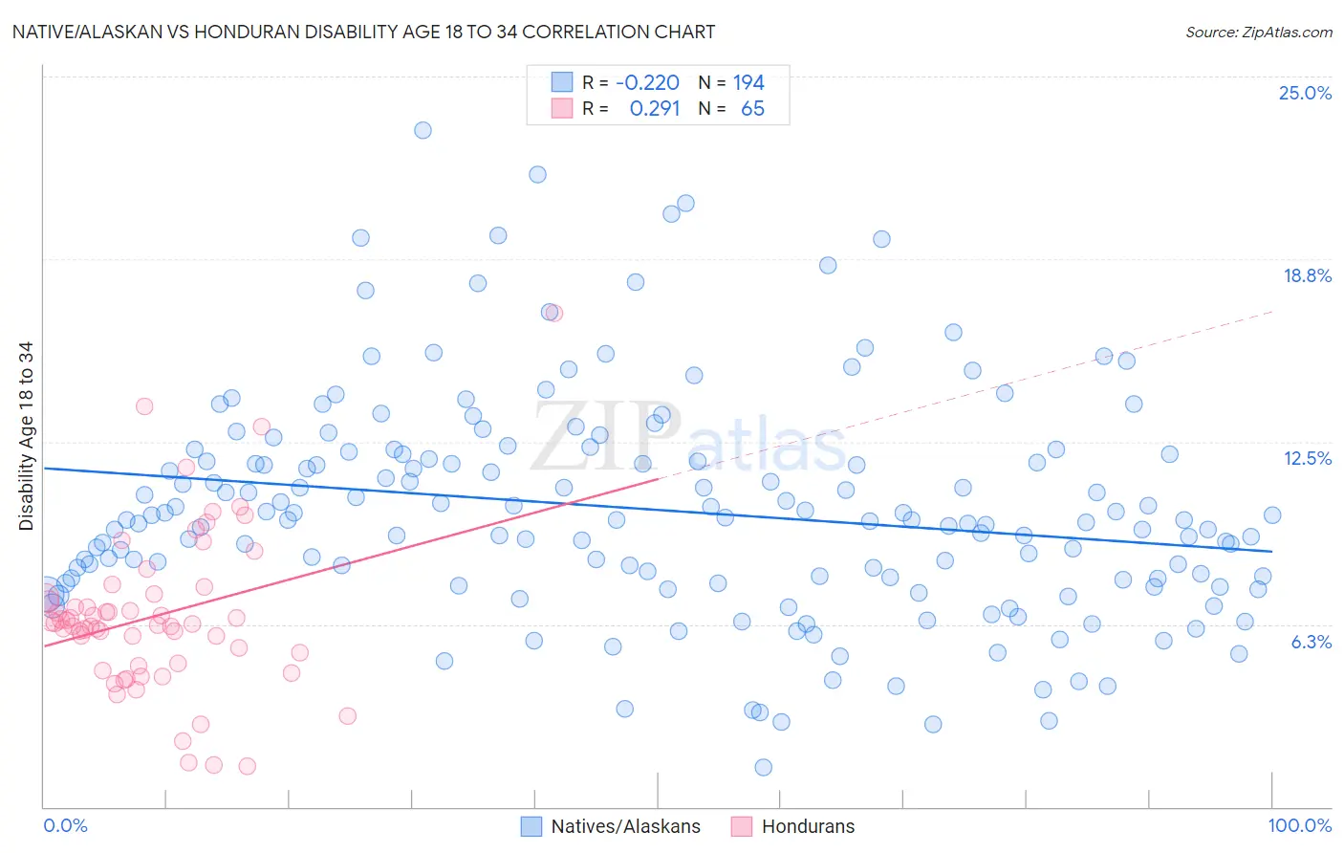Click the ZIPatlas watermark in chart center

click(x=689, y=438)
